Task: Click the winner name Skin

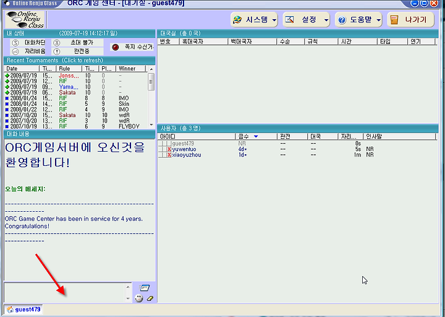Action: point(124,104)
